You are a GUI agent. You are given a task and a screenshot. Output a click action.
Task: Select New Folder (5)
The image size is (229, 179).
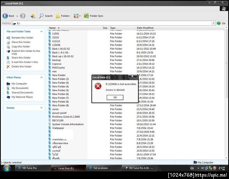tap(60, 90)
